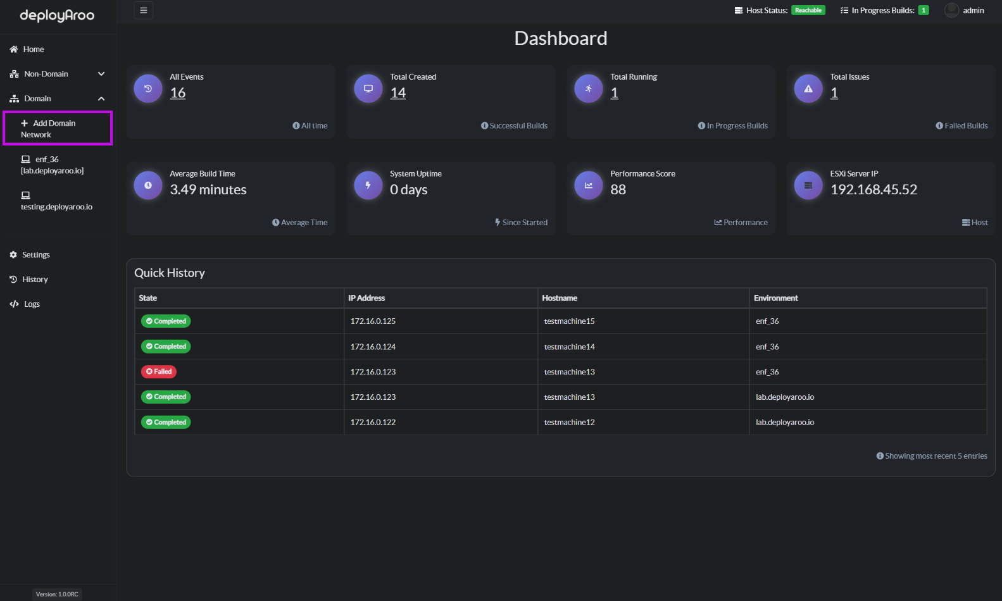Click the Quick History heading
Image resolution: width=1002 pixels, height=601 pixels.
click(170, 273)
